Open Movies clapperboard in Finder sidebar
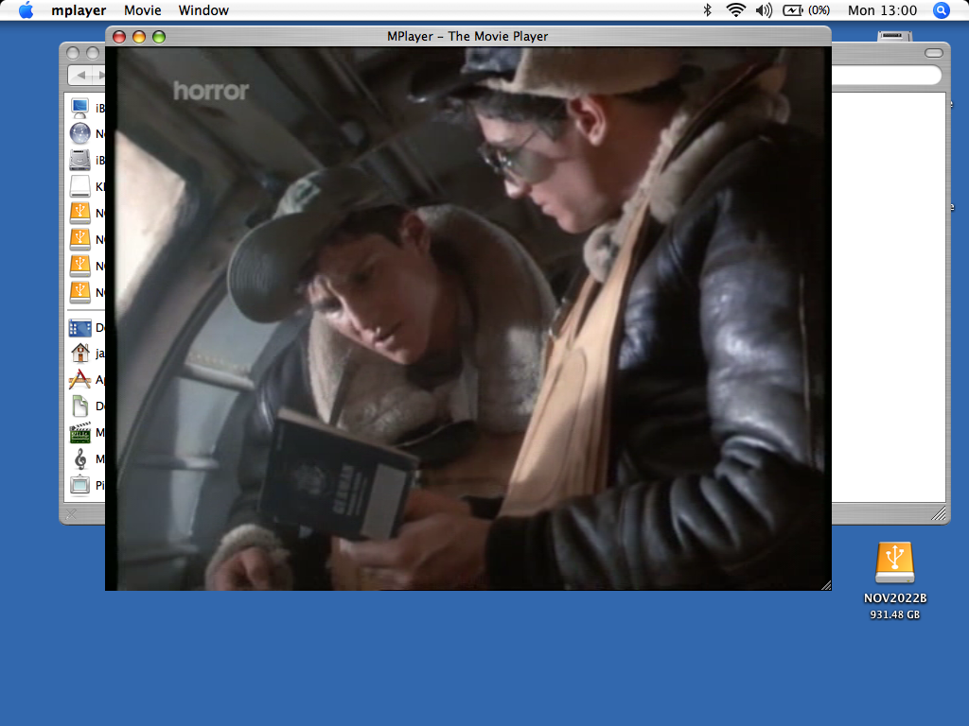 click(79, 432)
